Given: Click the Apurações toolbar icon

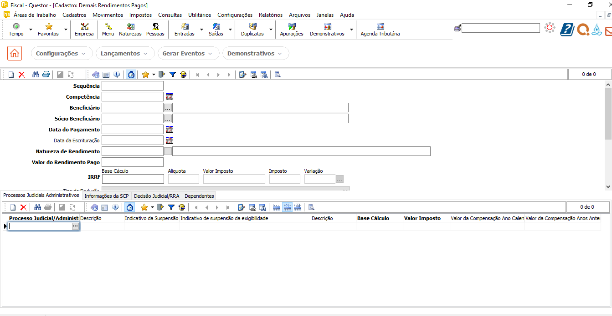Looking at the screenshot, I should [292, 30].
